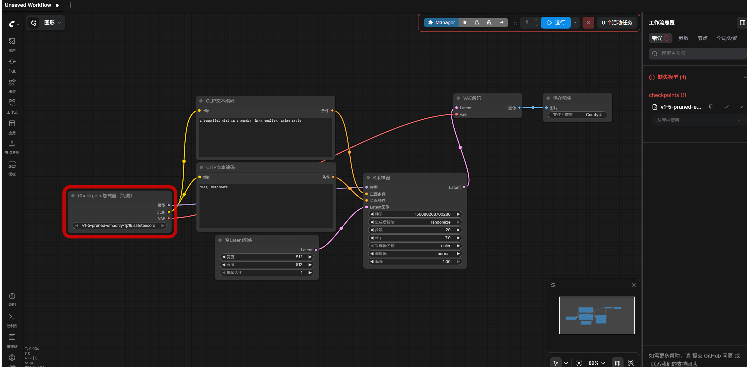The image size is (747, 367).
Task: Follow the 提交 GitHub 问题 link
Action: [x=712, y=356]
